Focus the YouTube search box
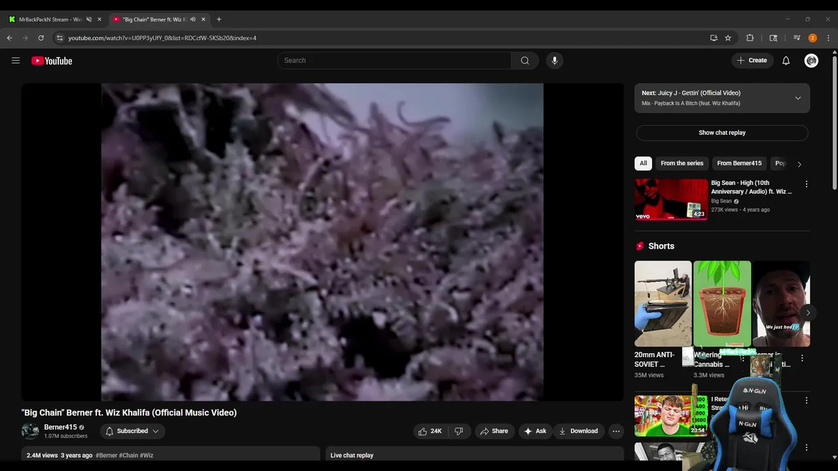The width and height of the screenshot is (838, 471). [x=394, y=61]
